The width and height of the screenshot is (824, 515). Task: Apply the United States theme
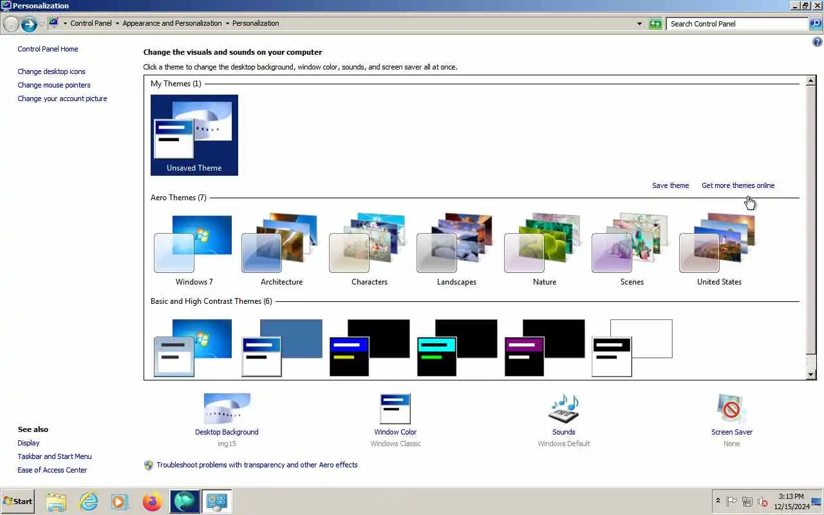point(719,251)
